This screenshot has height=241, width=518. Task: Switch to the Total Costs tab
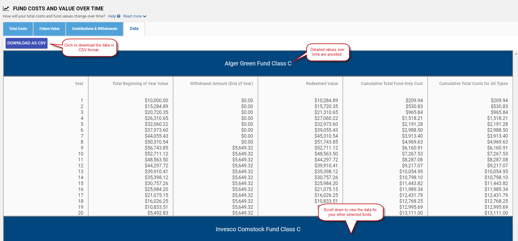(18, 29)
